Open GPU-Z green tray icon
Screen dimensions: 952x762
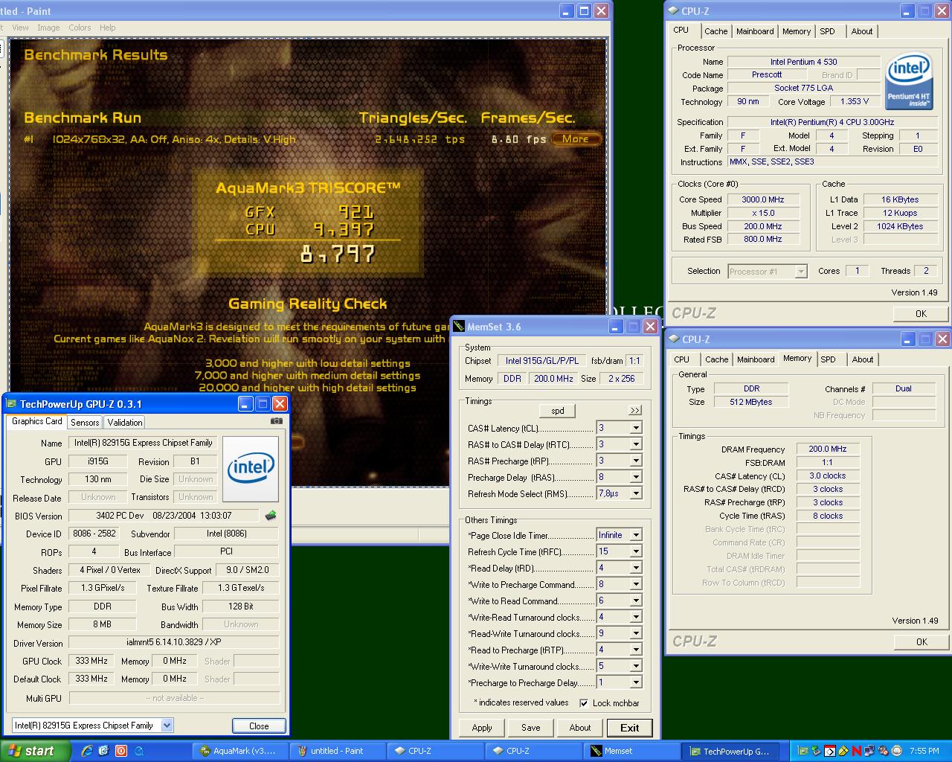803,751
